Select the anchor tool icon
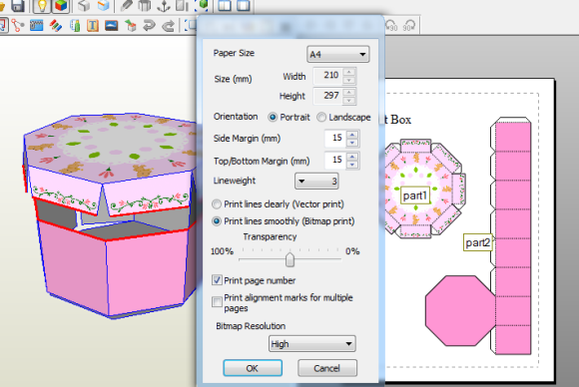This screenshot has height=387, width=579. point(163,5)
